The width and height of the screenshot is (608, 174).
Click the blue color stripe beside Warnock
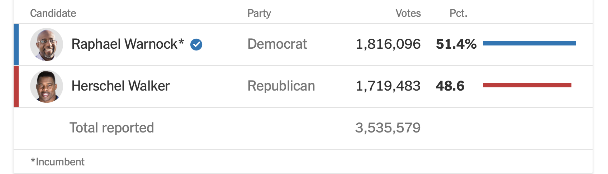point(16,44)
